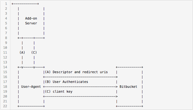Click the "Bitbucket" label
The image size is (193, 110).
[x=128, y=87]
